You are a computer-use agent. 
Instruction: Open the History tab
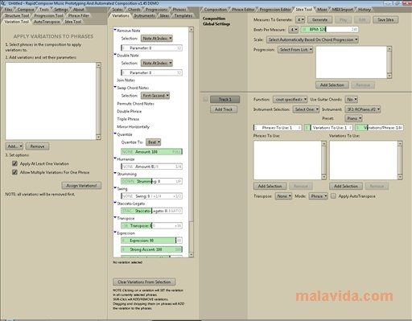point(365,10)
